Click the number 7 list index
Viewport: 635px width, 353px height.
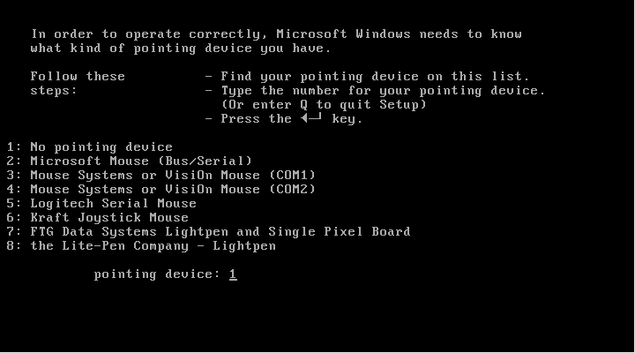click(x=11, y=232)
